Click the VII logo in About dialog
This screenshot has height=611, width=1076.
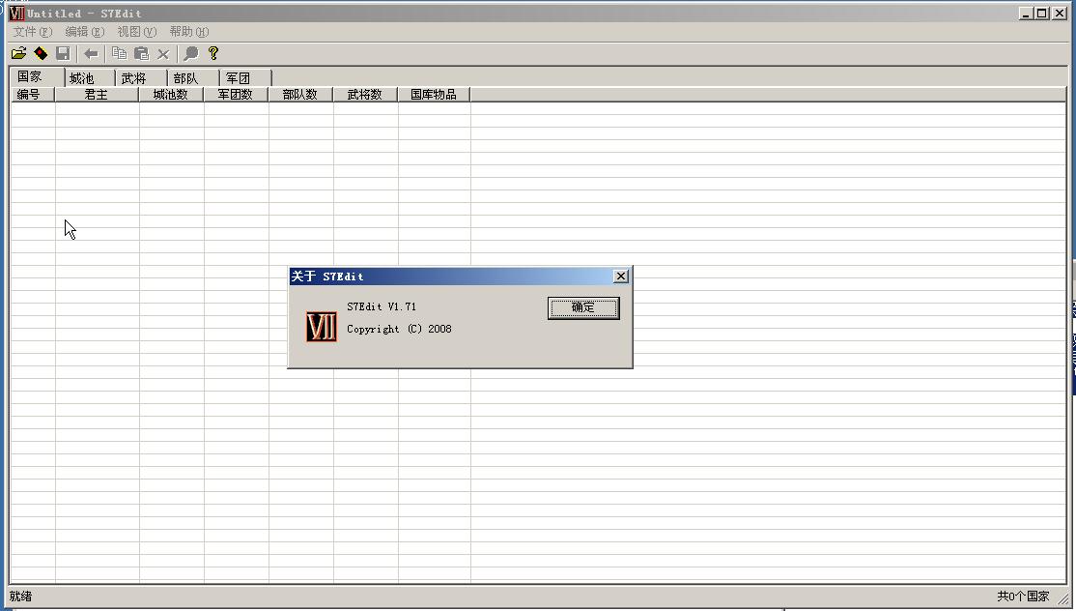tap(321, 326)
